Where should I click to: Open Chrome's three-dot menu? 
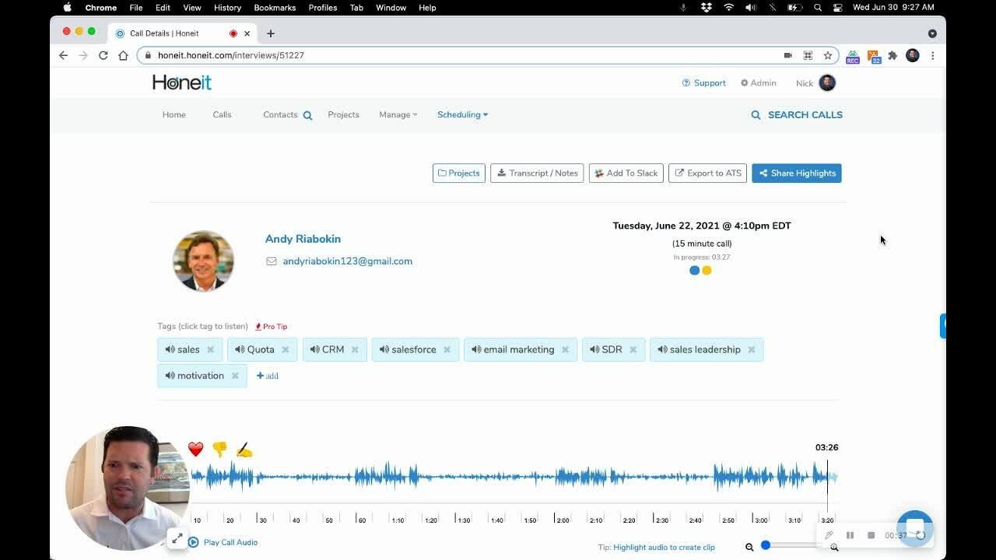click(932, 55)
